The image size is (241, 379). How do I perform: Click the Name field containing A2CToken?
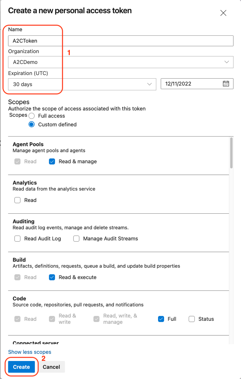pos(120,41)
